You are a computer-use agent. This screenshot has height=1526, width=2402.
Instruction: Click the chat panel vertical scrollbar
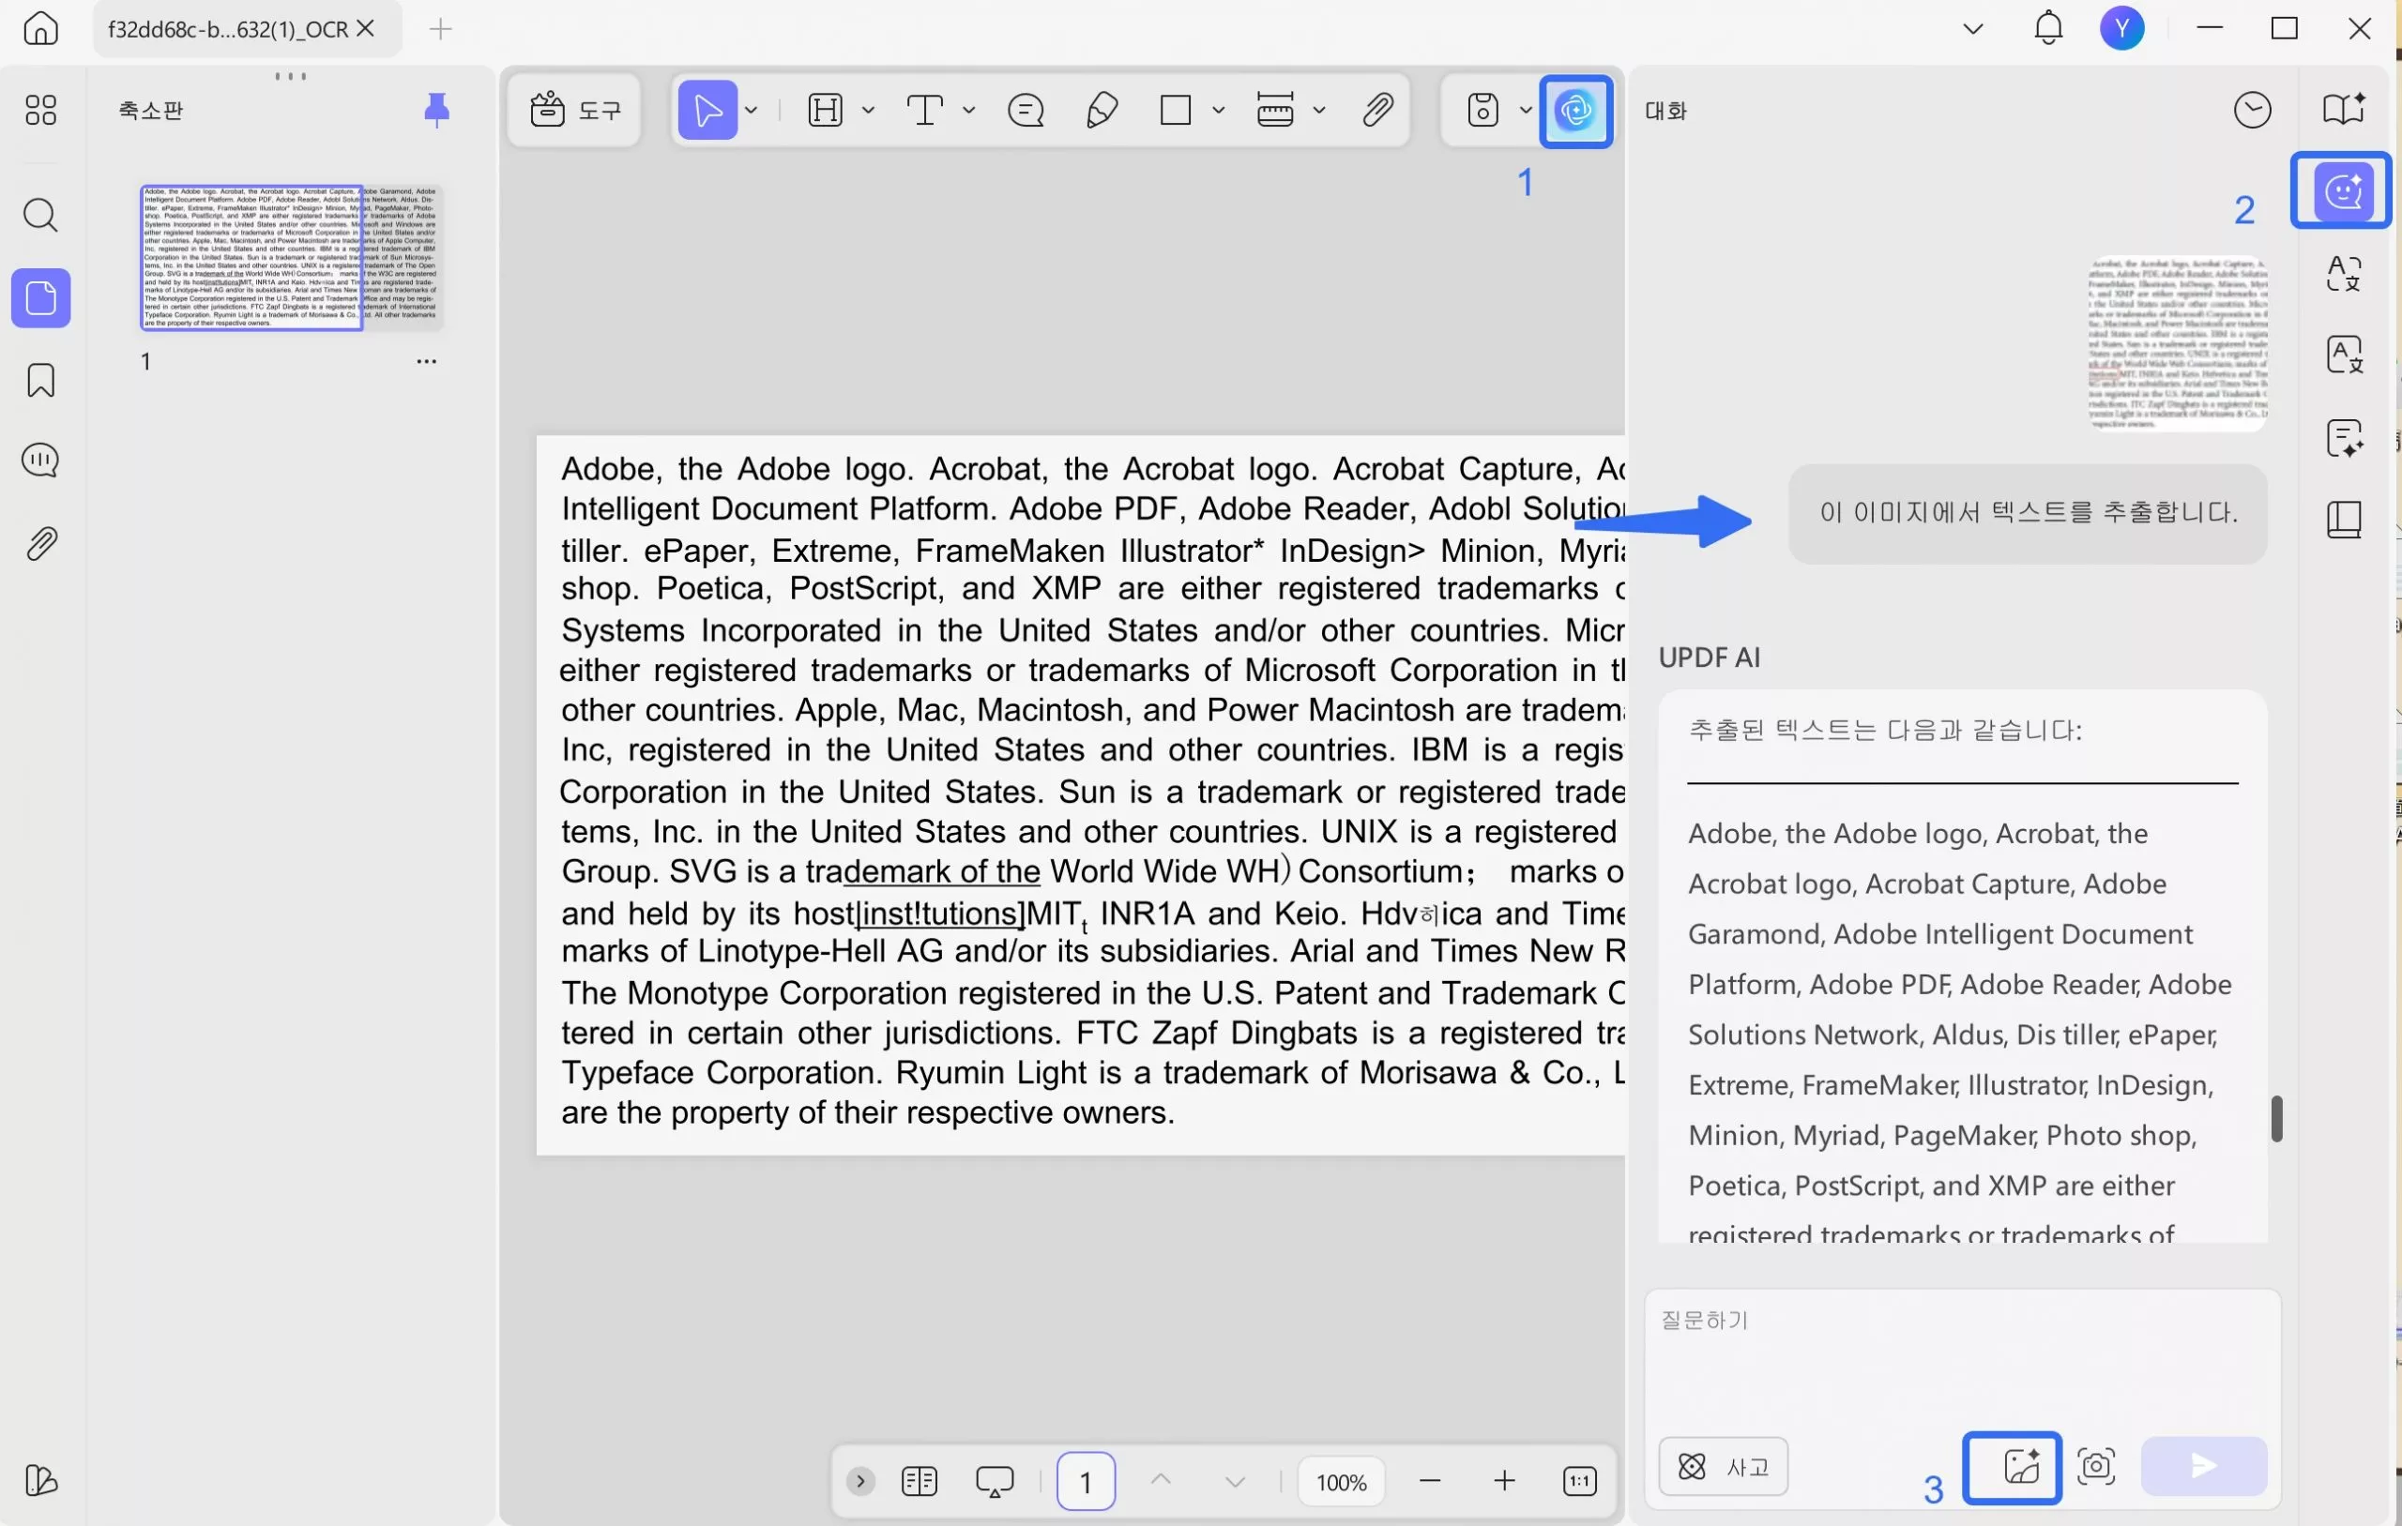point(2275,1118)
